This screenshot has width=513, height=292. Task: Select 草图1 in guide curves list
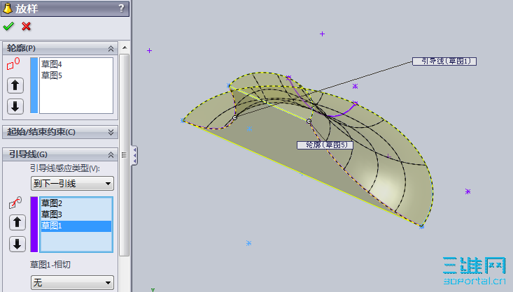click(76, 226)
